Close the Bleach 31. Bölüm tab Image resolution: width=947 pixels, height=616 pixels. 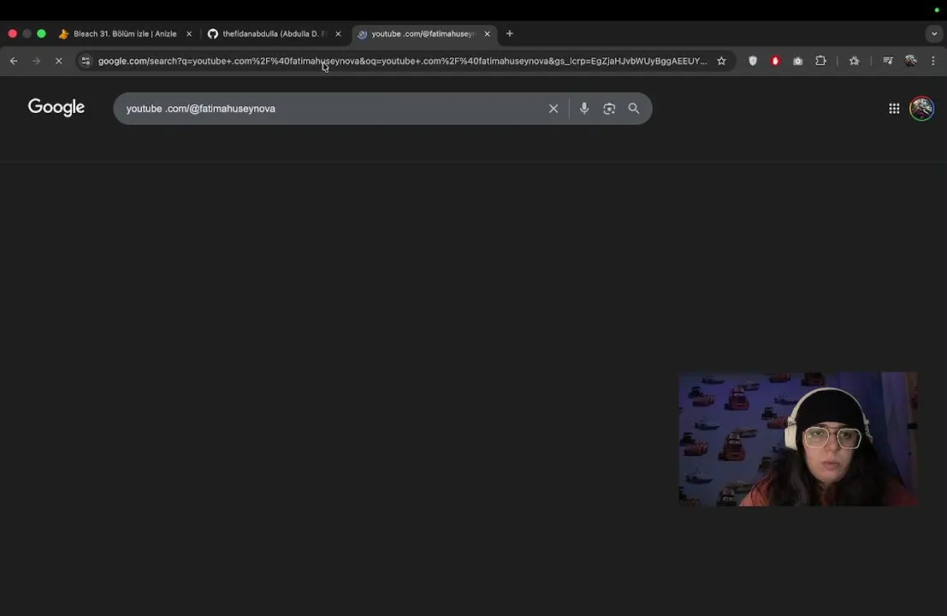coord(189,34)
